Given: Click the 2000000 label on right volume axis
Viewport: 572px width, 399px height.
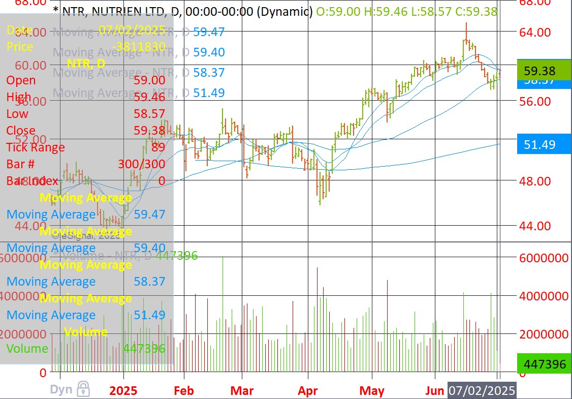Looking at the screenshot, I should pos(544,333).
